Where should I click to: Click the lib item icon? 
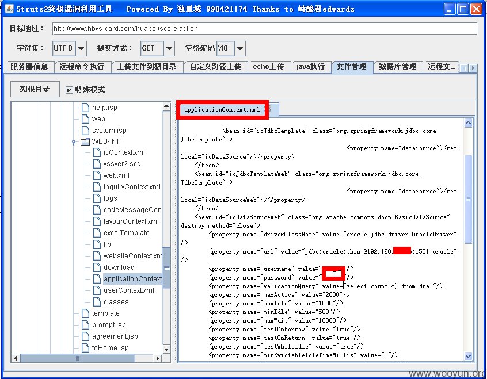pyautogui.click(x=97, y=244)
